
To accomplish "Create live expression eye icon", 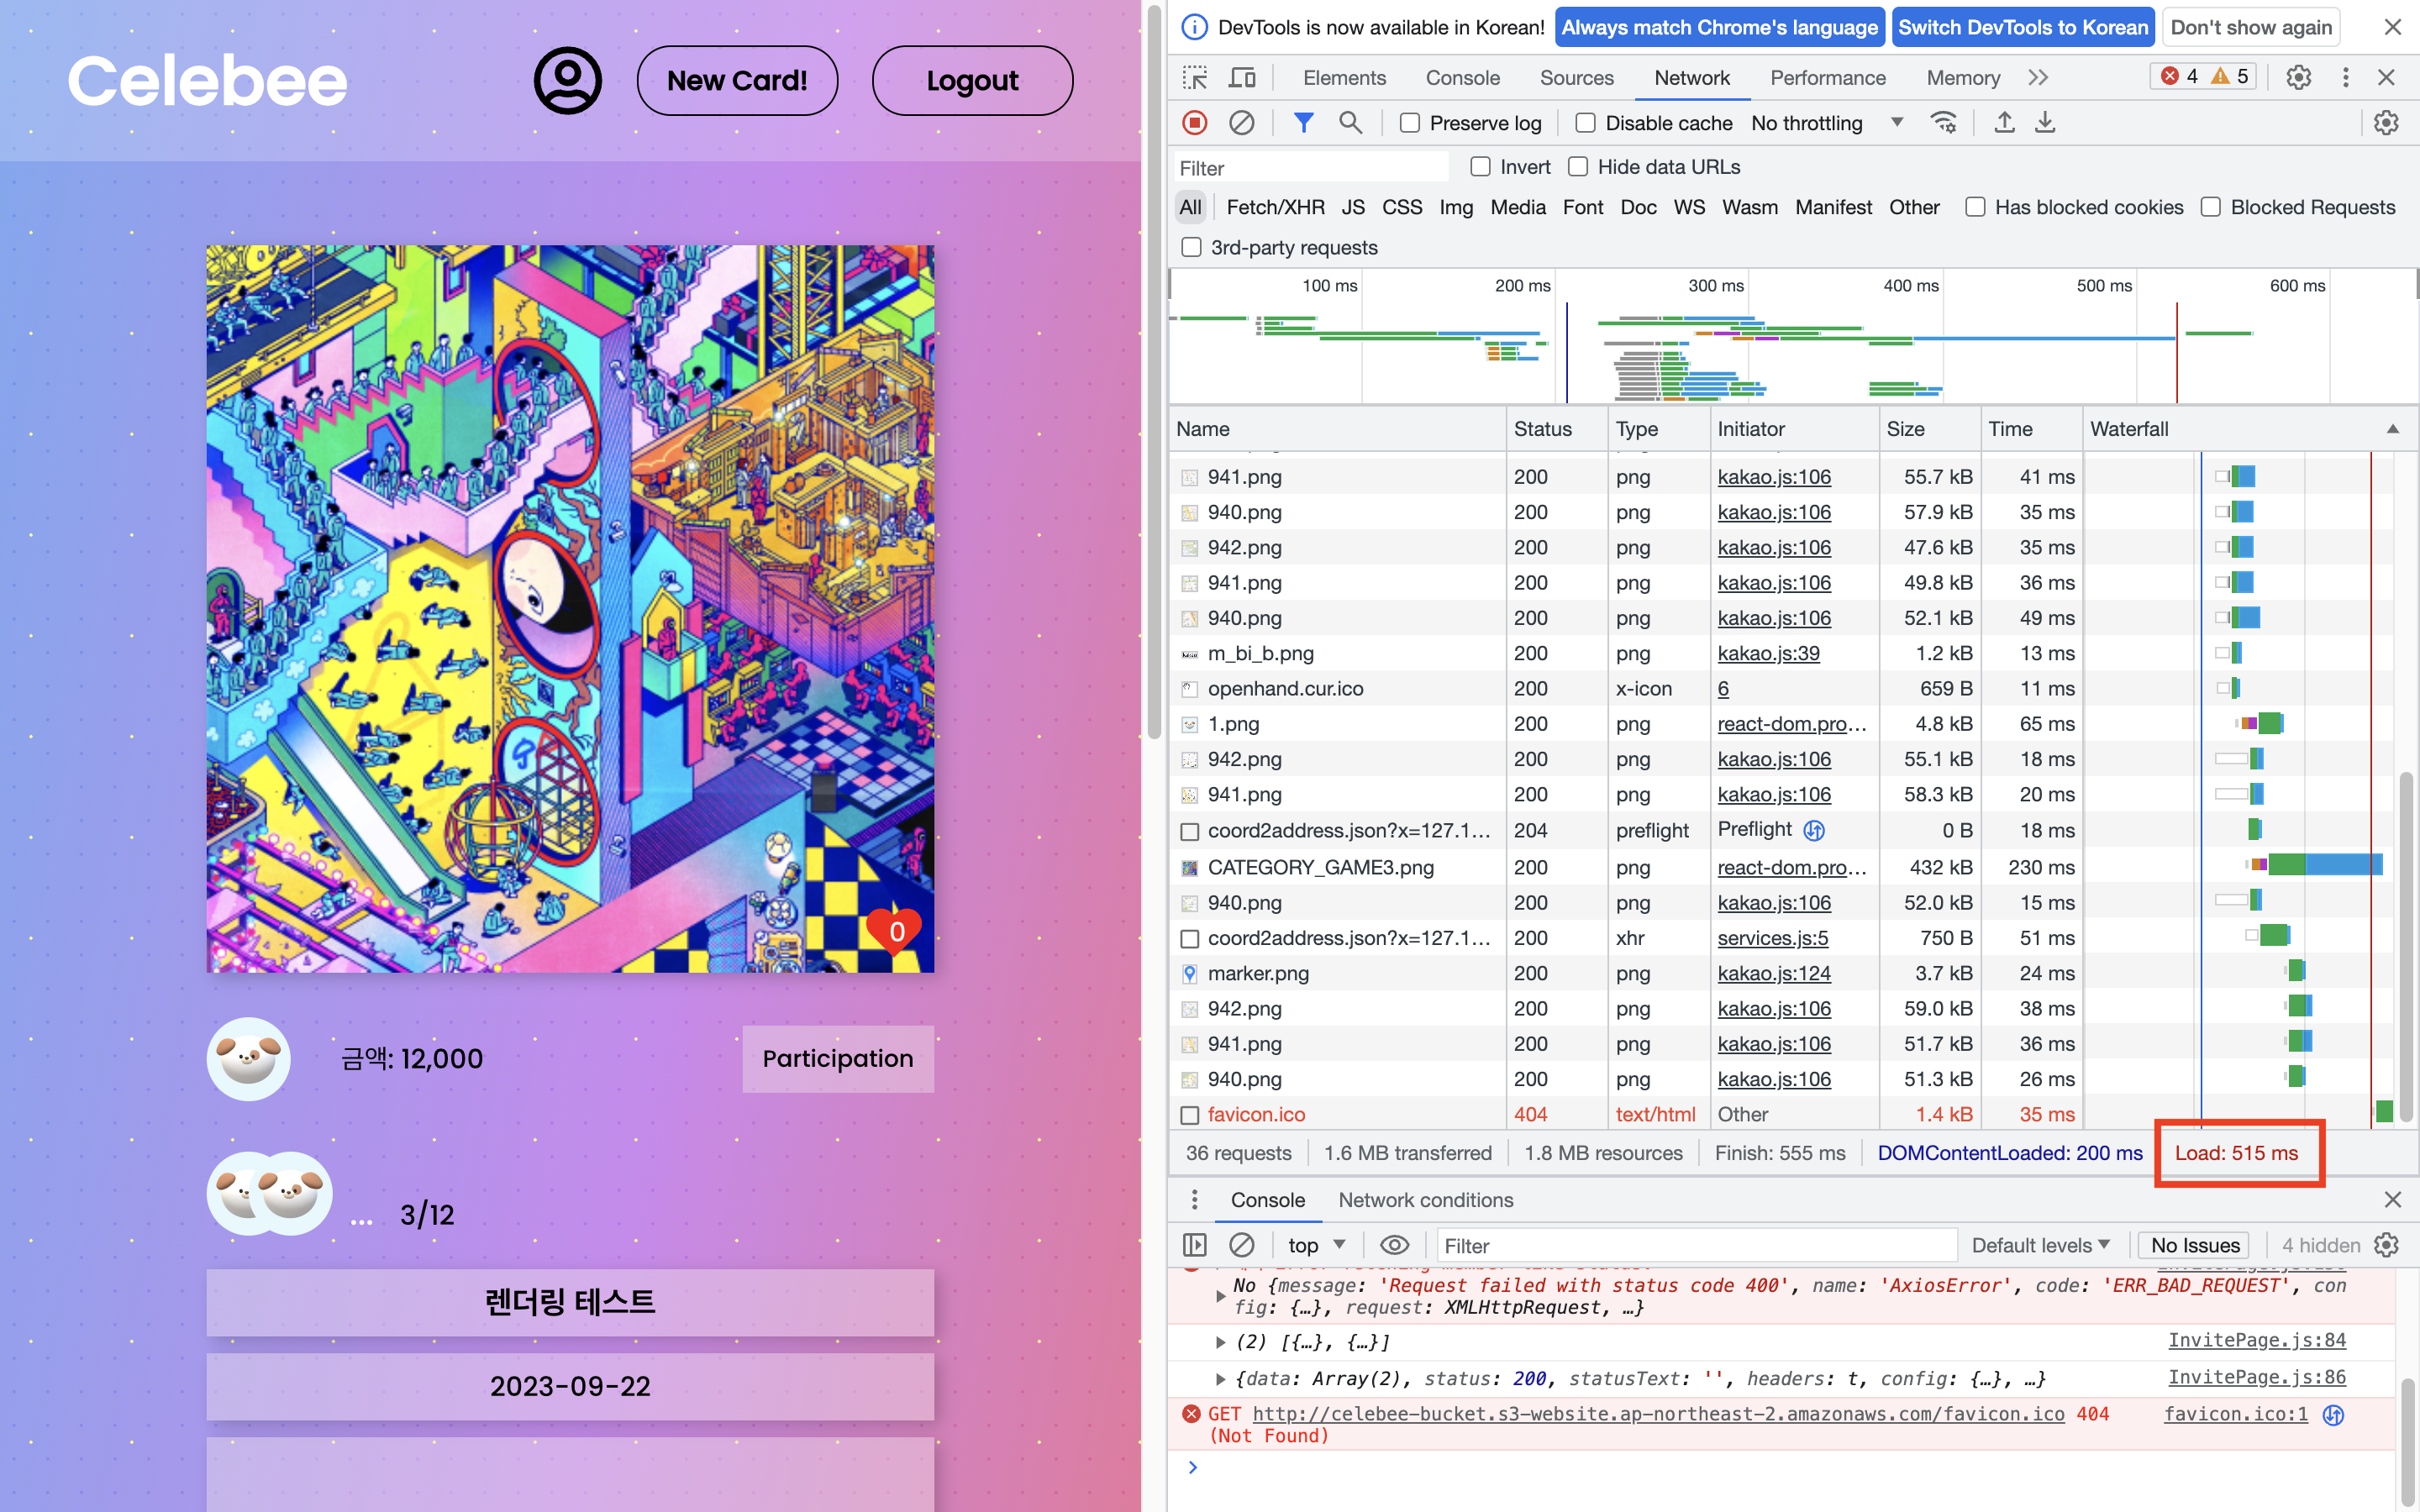I will 1394,1245.
